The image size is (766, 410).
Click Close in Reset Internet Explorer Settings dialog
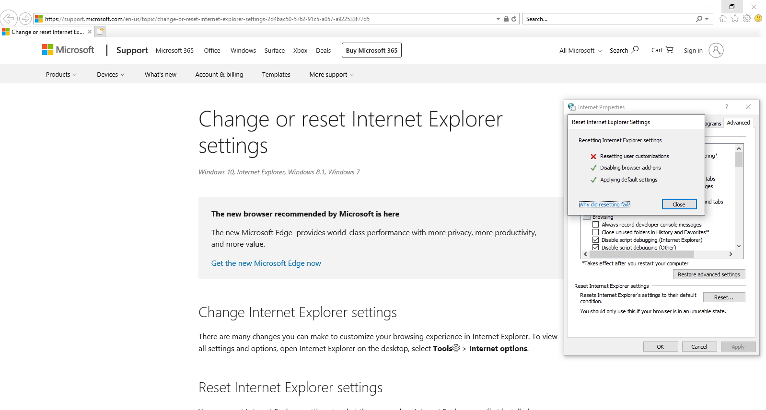click(x=679, y=205)
